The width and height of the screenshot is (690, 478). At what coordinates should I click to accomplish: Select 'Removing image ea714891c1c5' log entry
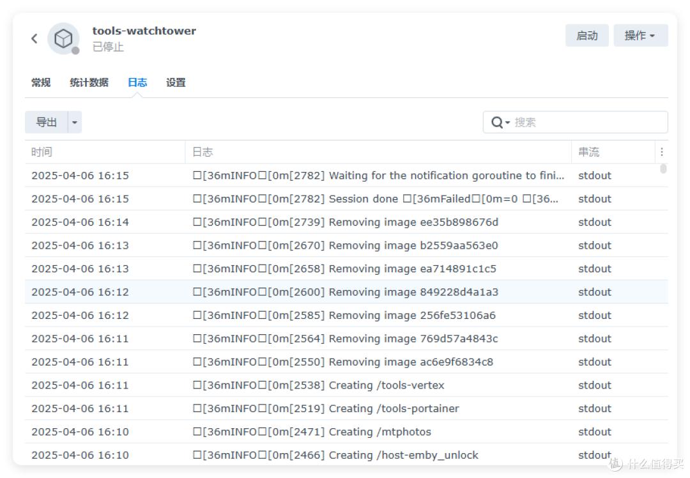pos(346,268)
